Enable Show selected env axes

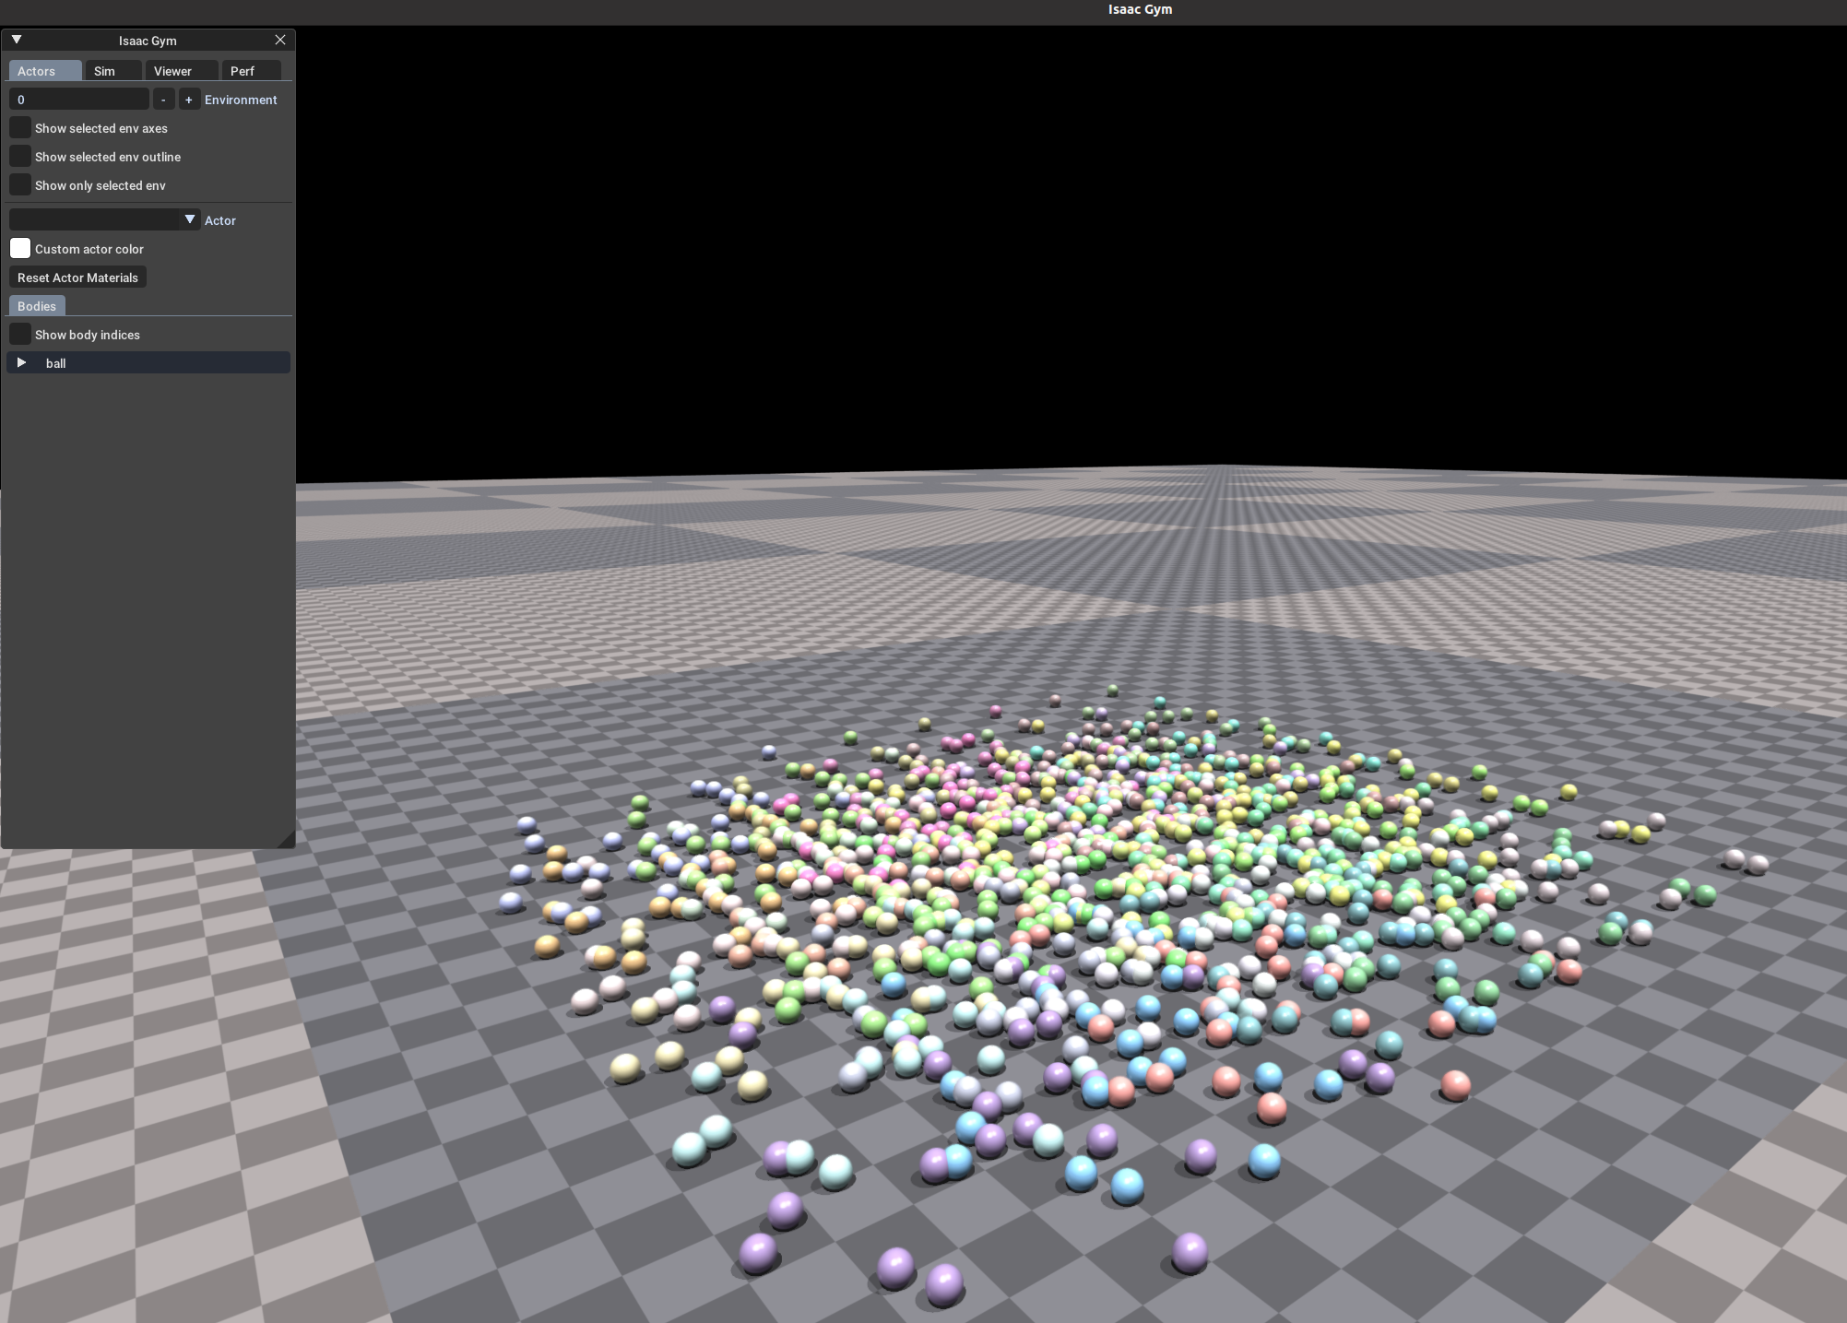(x=20, y=128)
